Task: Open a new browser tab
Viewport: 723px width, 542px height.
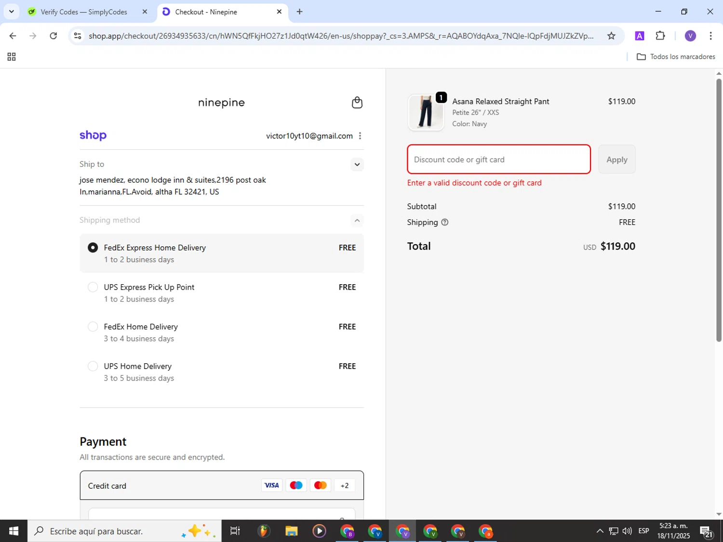Action: click(x=299, y=12)
